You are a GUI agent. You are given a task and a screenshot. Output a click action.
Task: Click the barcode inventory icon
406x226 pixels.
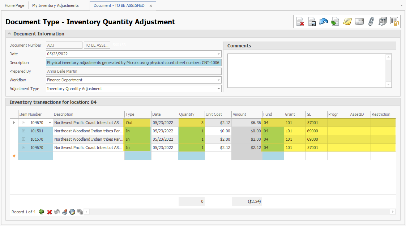(x=394, y=22)
